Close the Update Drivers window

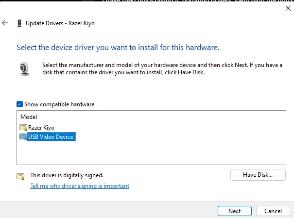(288, 8)
